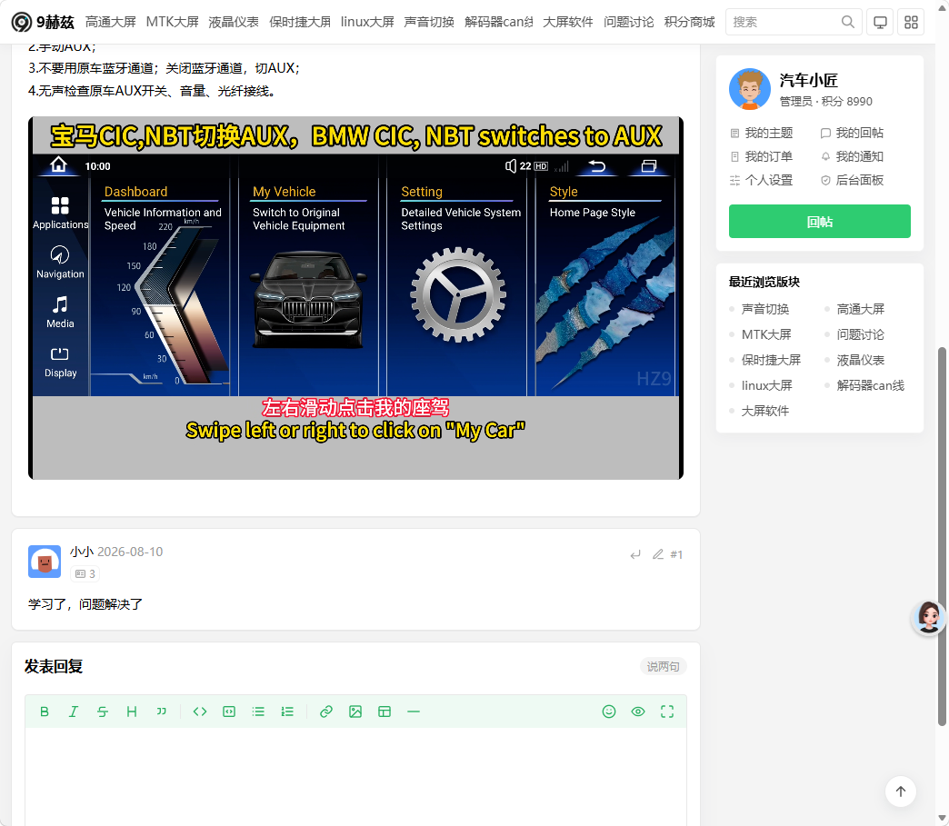Open the grid apps icon in header
Screen dimensions: 949x826
(x=911, y=23)
